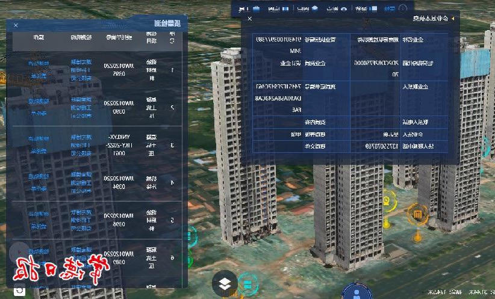Viewport: 495px width, 299px height.
Task: Open the black round layers button on map
Action: [x=225, y=283]
